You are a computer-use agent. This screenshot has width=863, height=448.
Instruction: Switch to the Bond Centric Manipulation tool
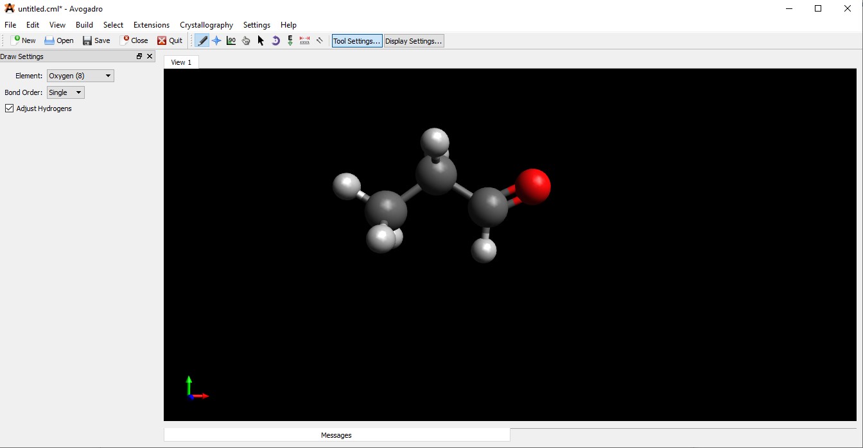coord(231,40)
